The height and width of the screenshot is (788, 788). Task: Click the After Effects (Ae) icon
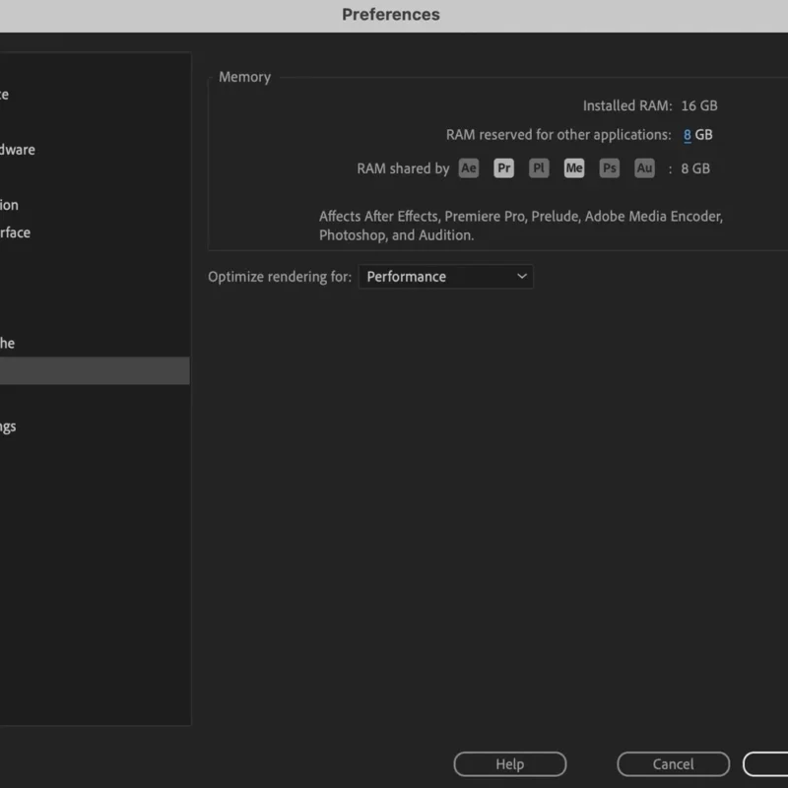point(469,168)
